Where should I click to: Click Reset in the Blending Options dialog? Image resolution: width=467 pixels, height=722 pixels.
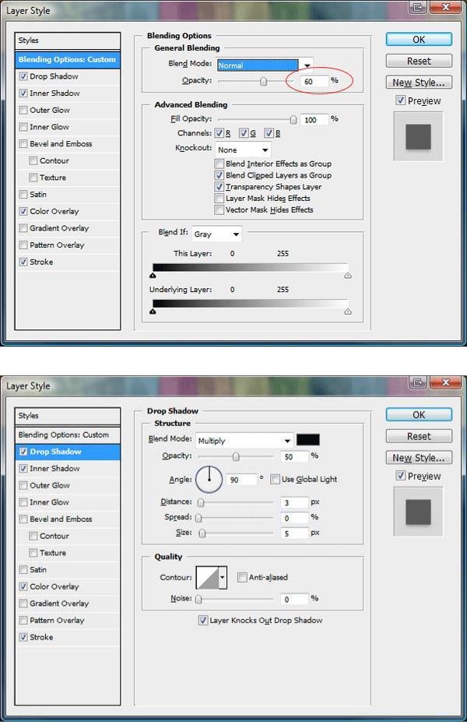(x=419, y=61)
